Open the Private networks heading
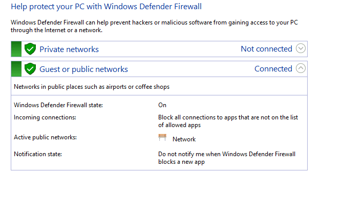The image size is (343, 198). pos(69,49)
